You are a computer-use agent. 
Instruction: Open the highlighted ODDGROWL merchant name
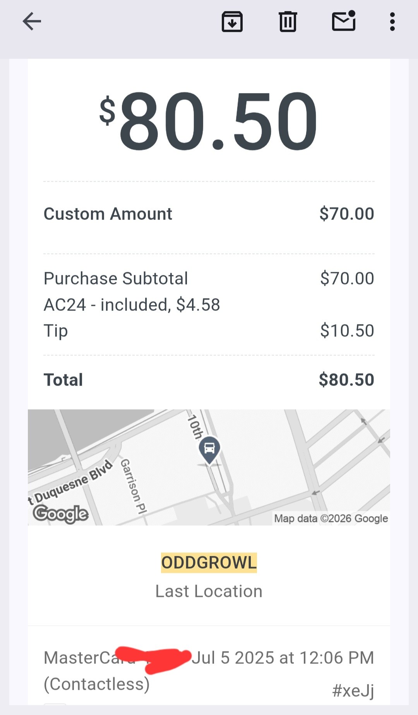pos(209,562)
